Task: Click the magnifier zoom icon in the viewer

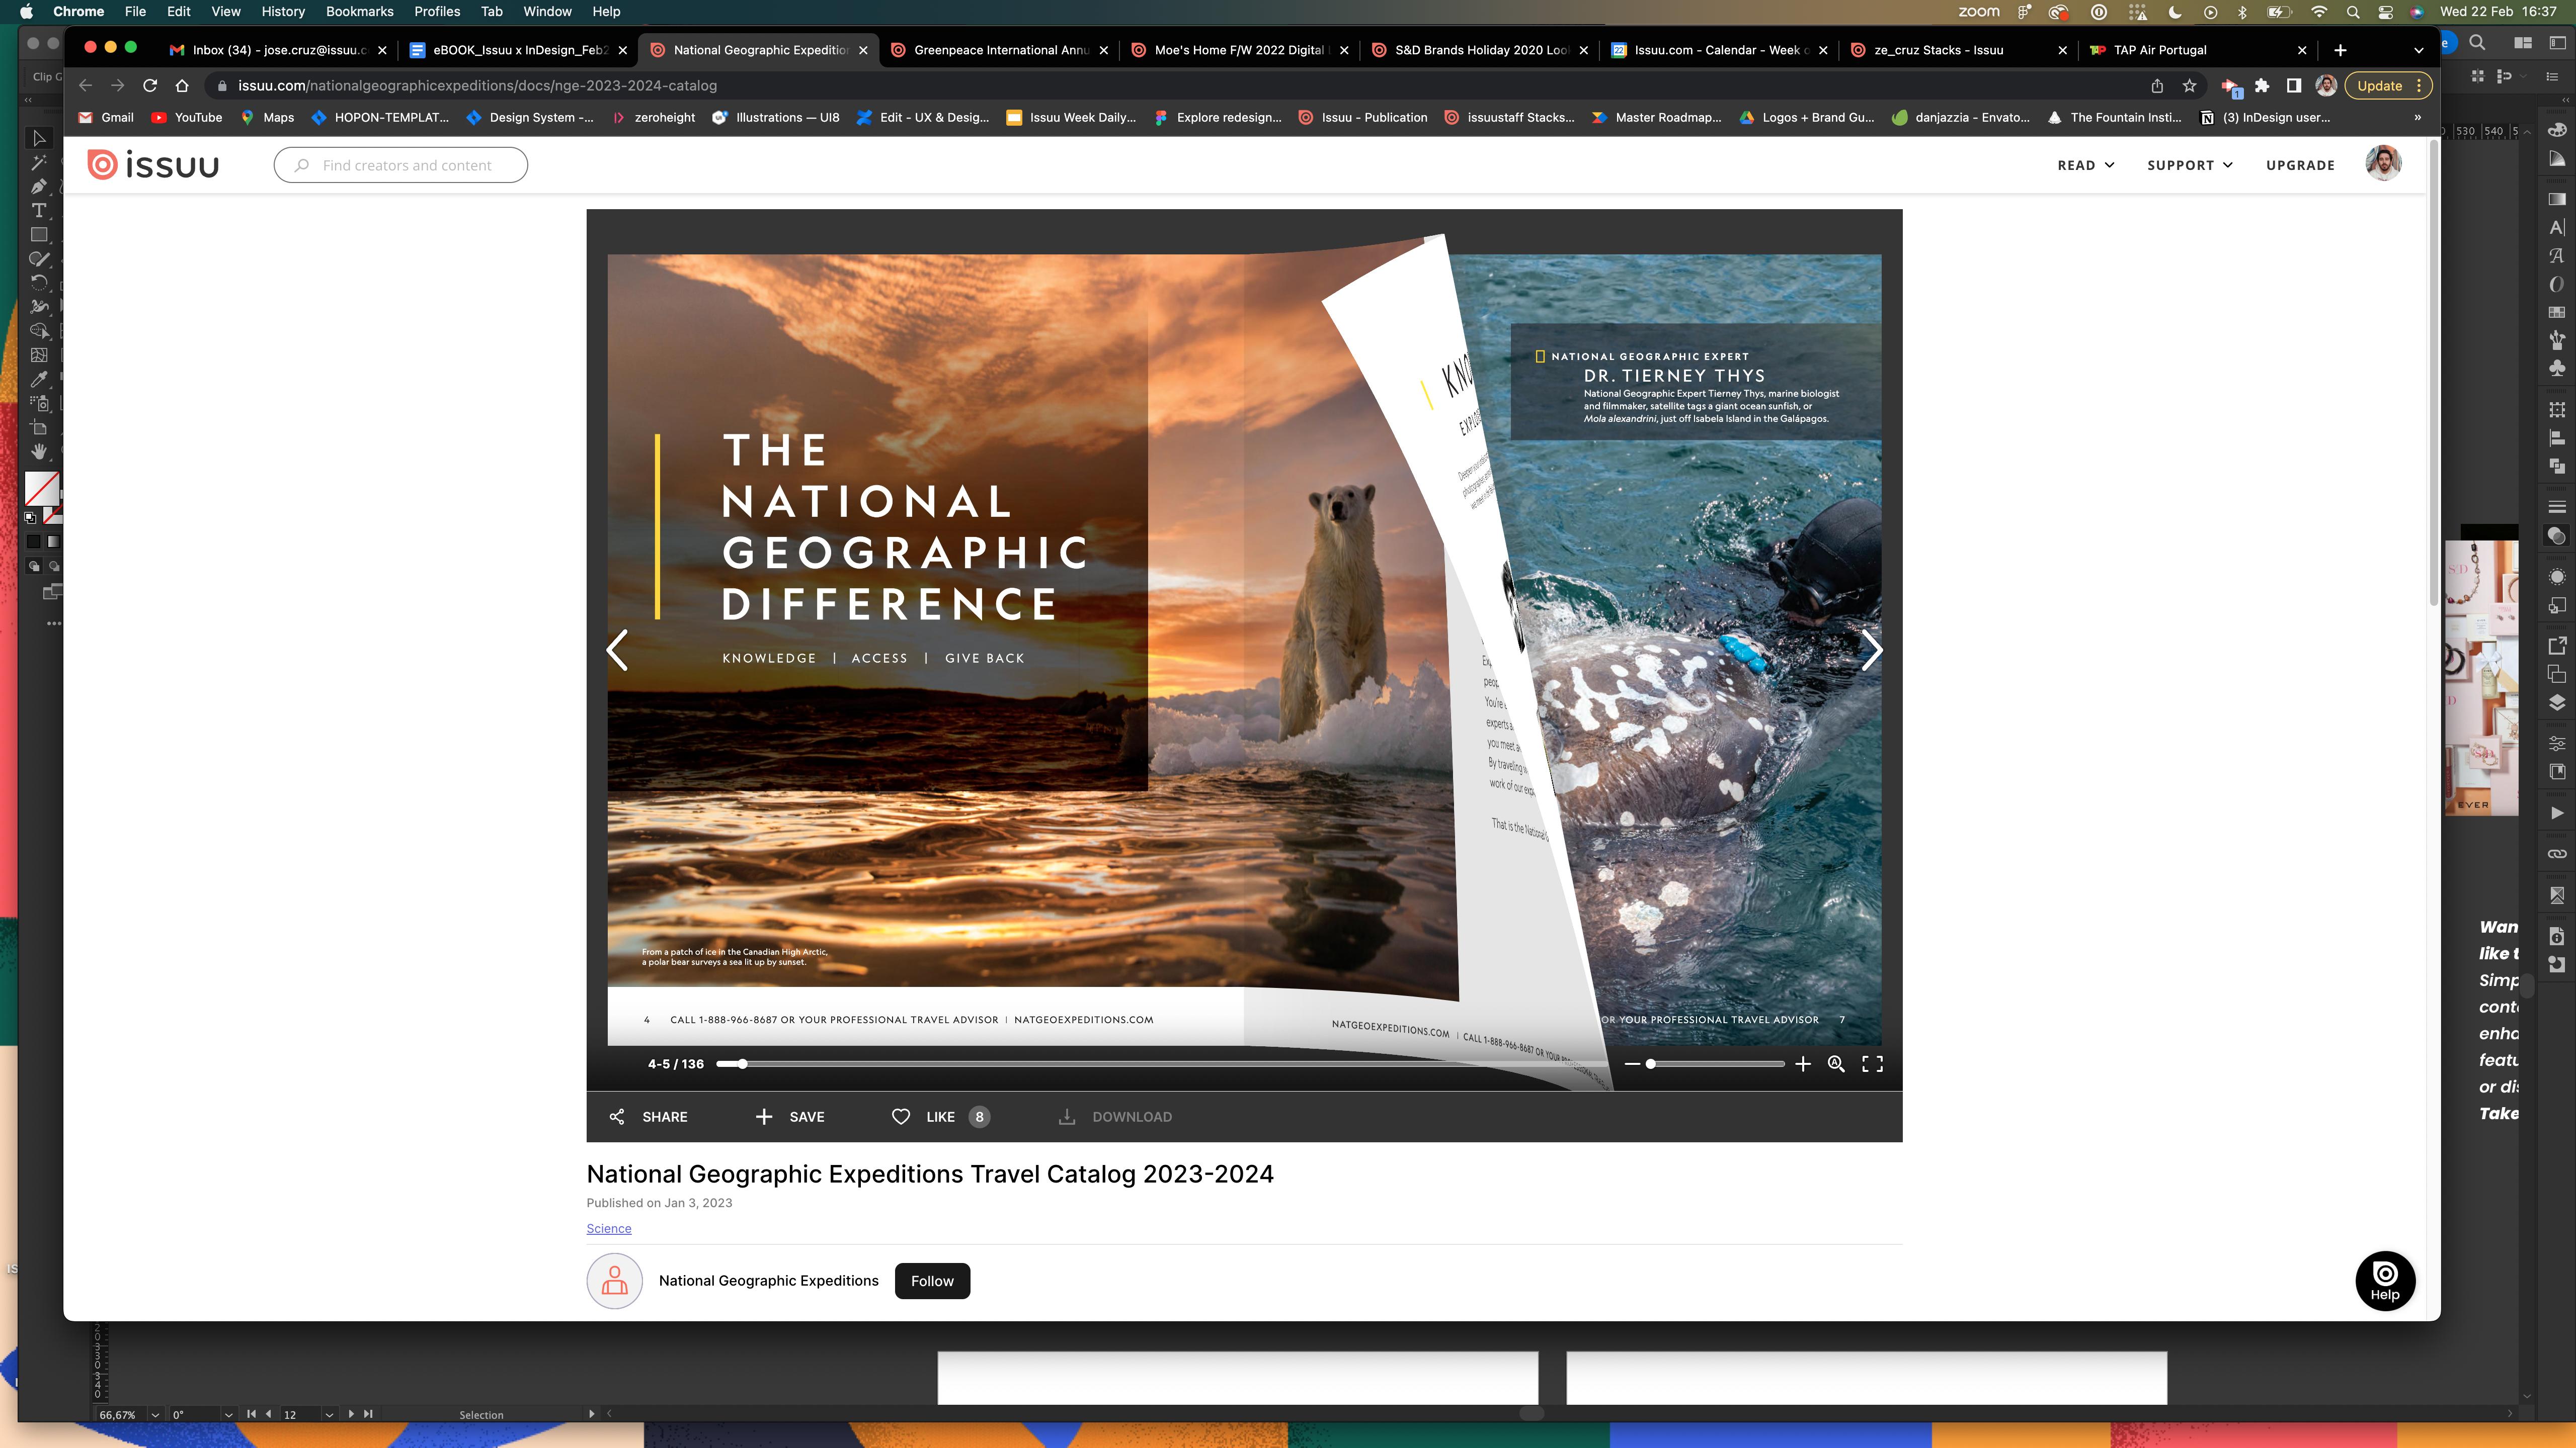Action: point(1836,1064)
